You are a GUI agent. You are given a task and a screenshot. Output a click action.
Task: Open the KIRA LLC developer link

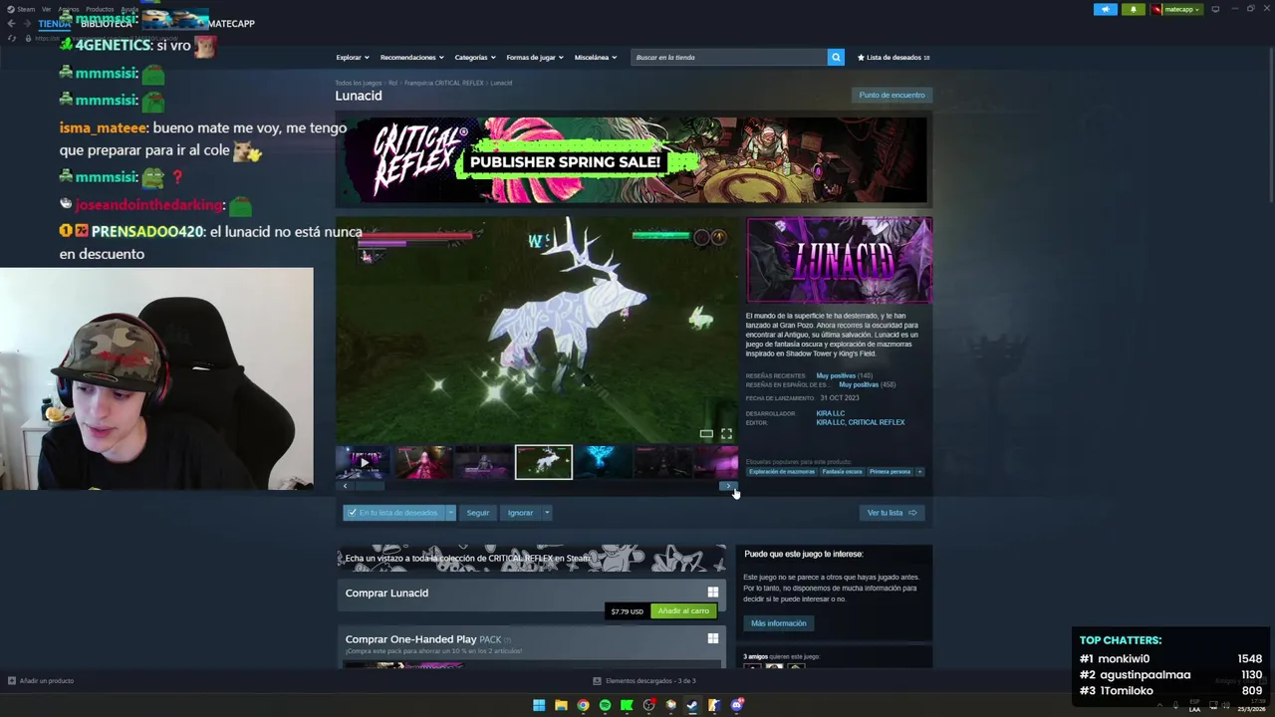[830, 413]
